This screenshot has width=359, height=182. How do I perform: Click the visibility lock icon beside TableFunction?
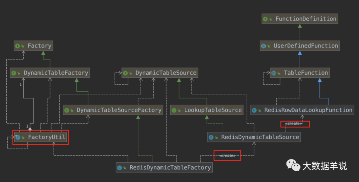(279, 73)
